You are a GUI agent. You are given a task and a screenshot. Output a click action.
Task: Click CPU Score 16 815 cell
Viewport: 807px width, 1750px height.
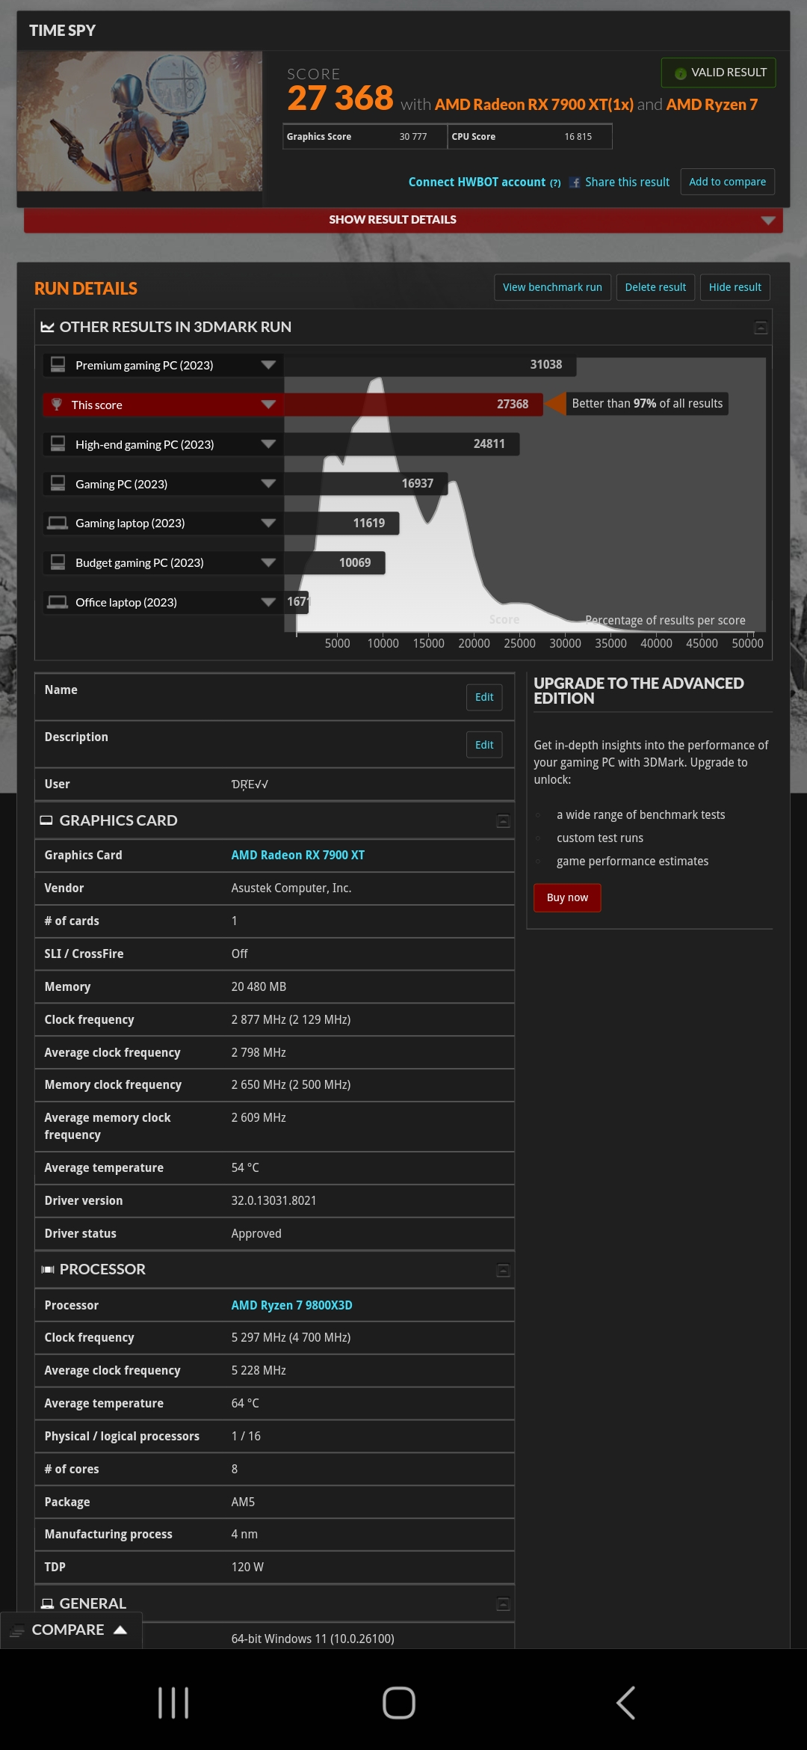coord(530,137)
